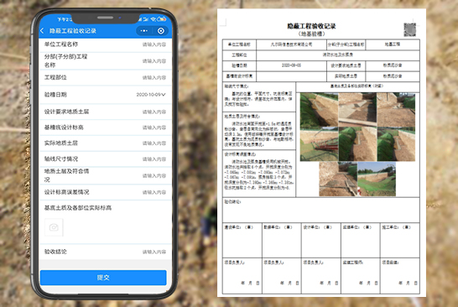Click the 验线尺寸情况 section in the document
The width and height of the screenshot is (458, 307).
(259, 97)
